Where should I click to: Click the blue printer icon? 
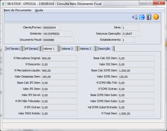click(x=142, y=17)
